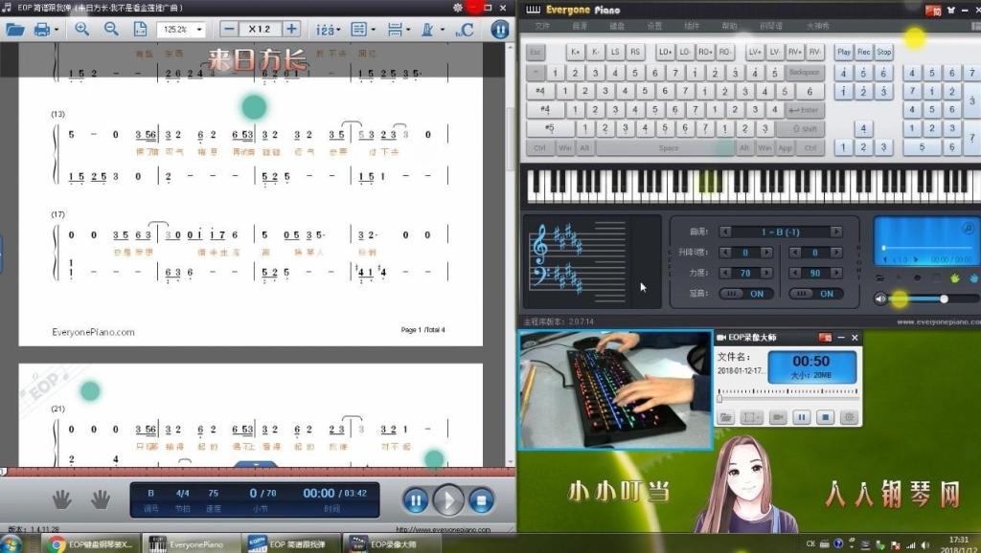Screen dimensions: 981x553
Task: Click the capture region icon in the EOP recorder
Action: pyautogui.click(x=751, y=417)
